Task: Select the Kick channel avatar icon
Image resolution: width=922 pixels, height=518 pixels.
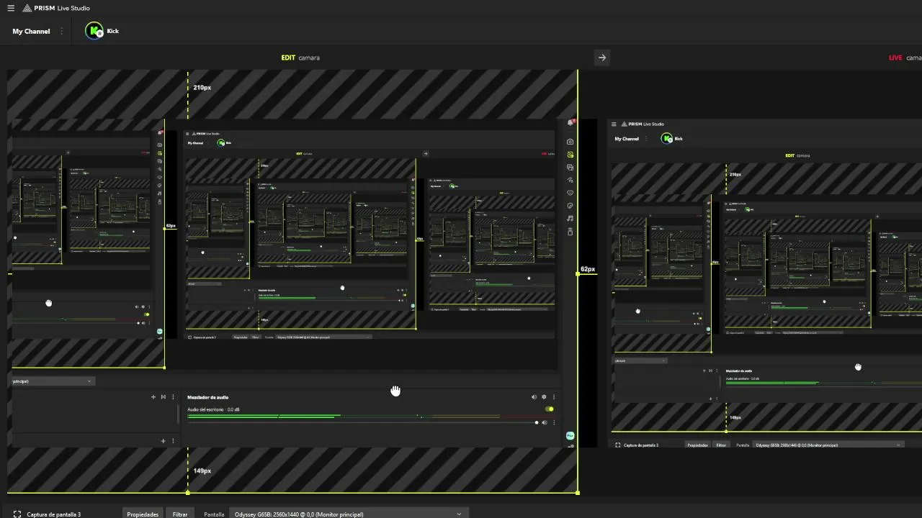Action: [x=94, y=31]
